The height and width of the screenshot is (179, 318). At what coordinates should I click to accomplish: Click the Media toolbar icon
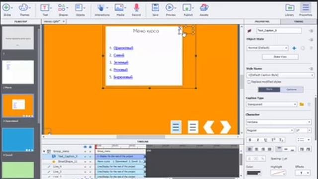[x=119, y=8]
